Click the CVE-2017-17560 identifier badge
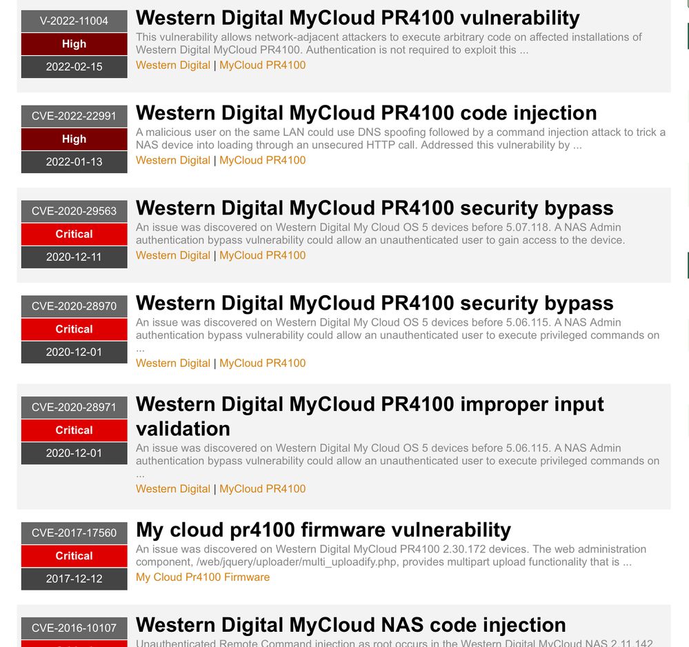 74,532
